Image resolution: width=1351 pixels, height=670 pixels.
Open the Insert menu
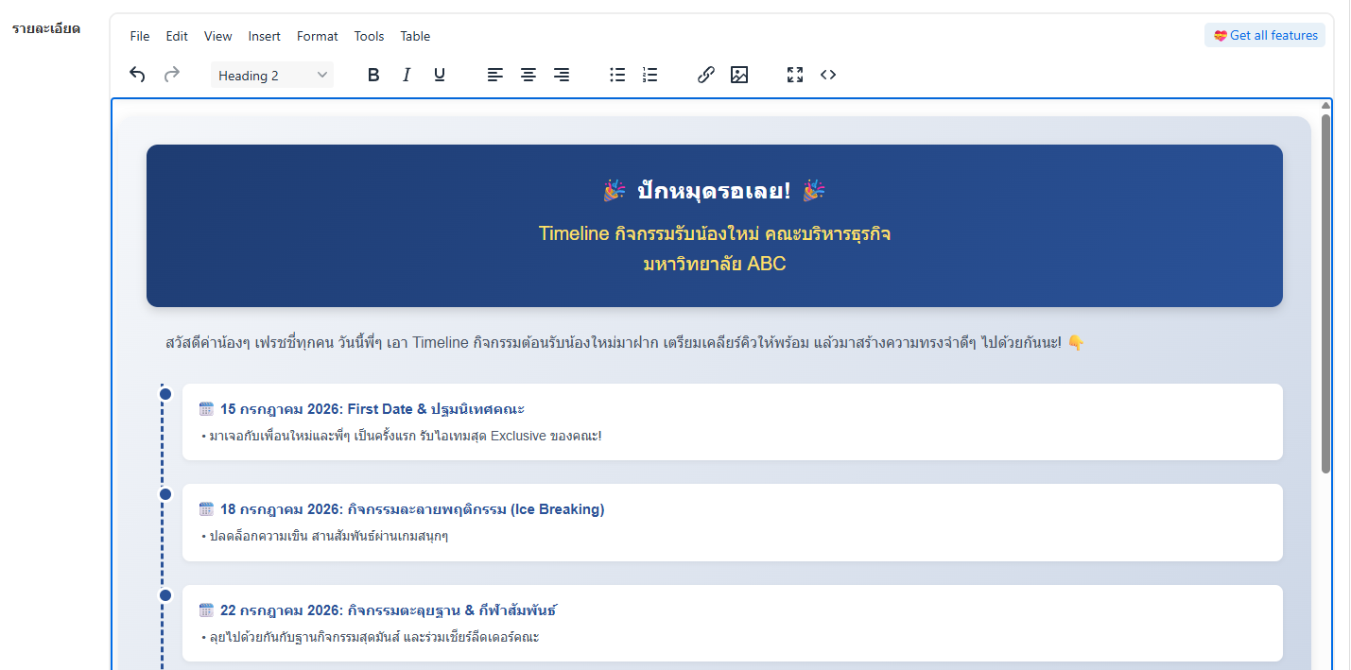265,36
